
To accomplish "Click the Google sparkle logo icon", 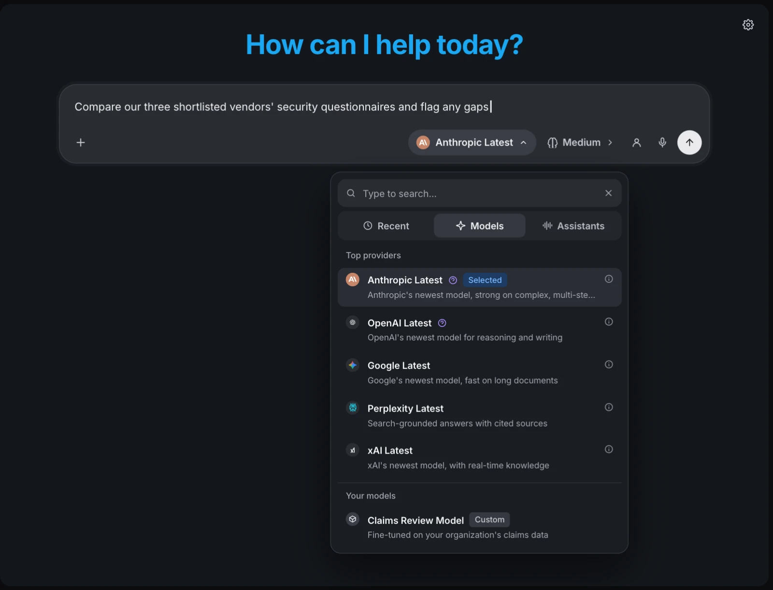I will tap(353, 365).
